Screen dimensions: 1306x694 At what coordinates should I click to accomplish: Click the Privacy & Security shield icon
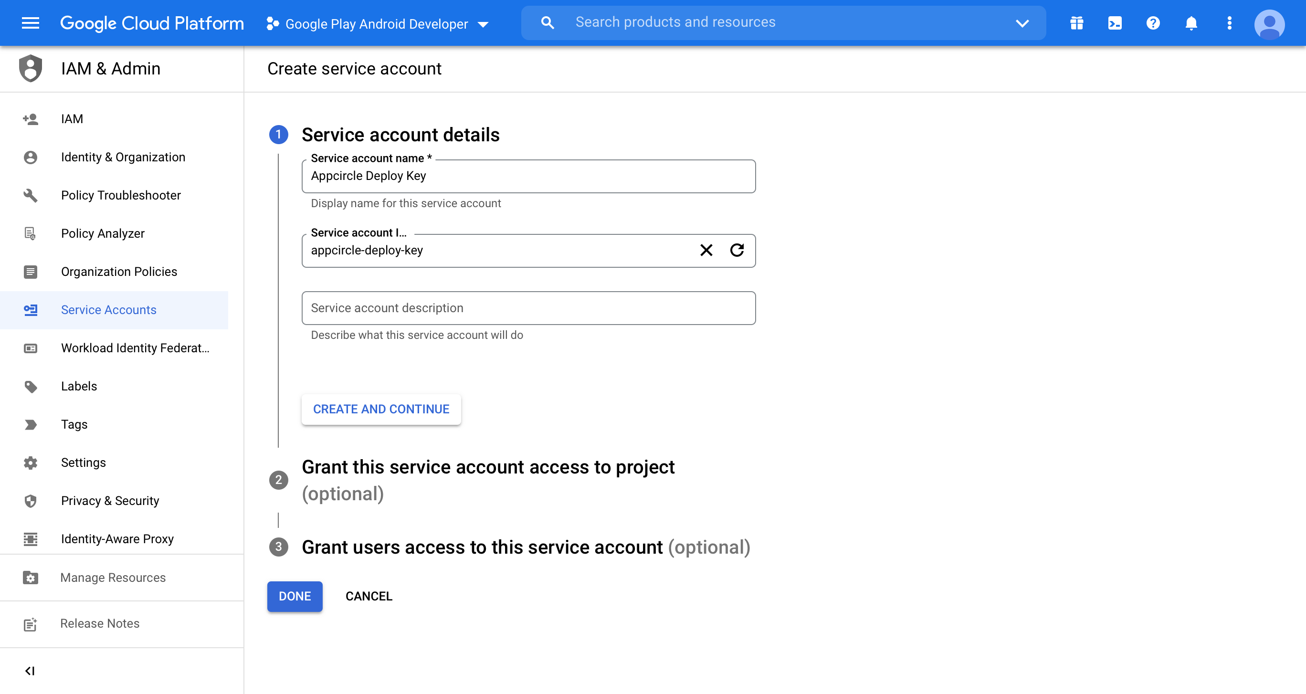click(x=31, y=501)
